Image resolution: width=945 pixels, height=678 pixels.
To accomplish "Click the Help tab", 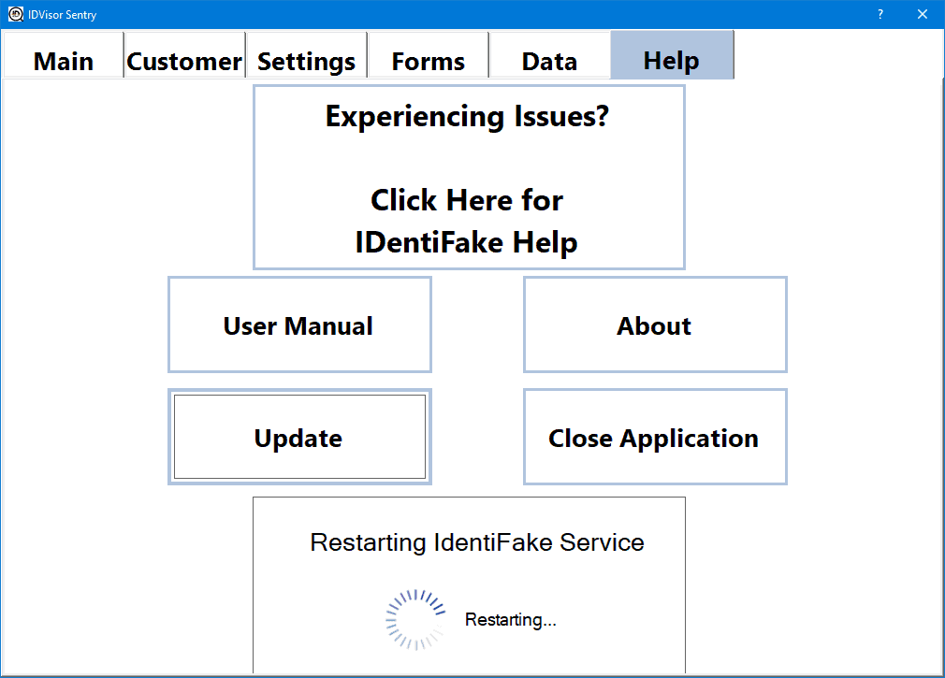I will click(x=672, y=55).
